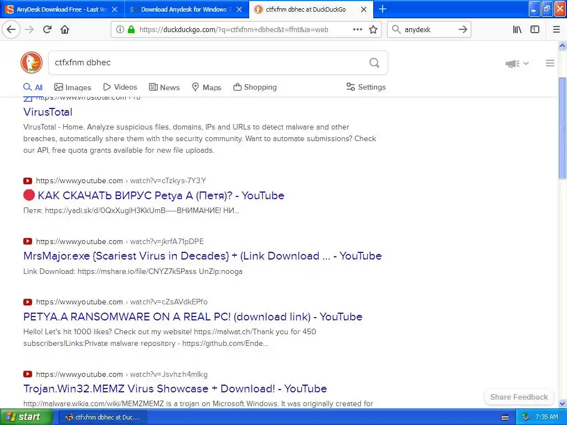Open a new browser tab

coord(383,9)
